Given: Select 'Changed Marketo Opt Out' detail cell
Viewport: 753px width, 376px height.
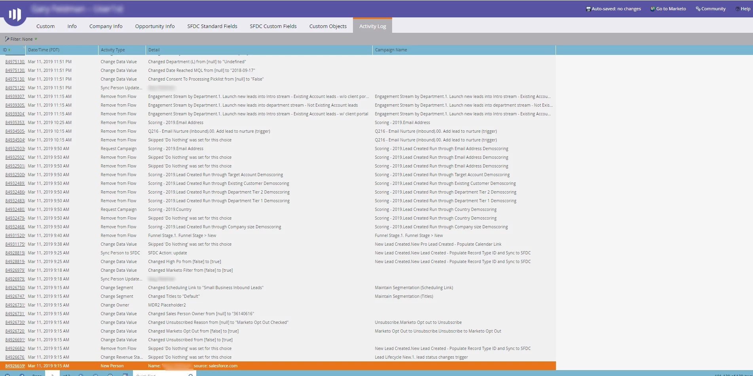Looking at the screenshot, I should [193, 331].
